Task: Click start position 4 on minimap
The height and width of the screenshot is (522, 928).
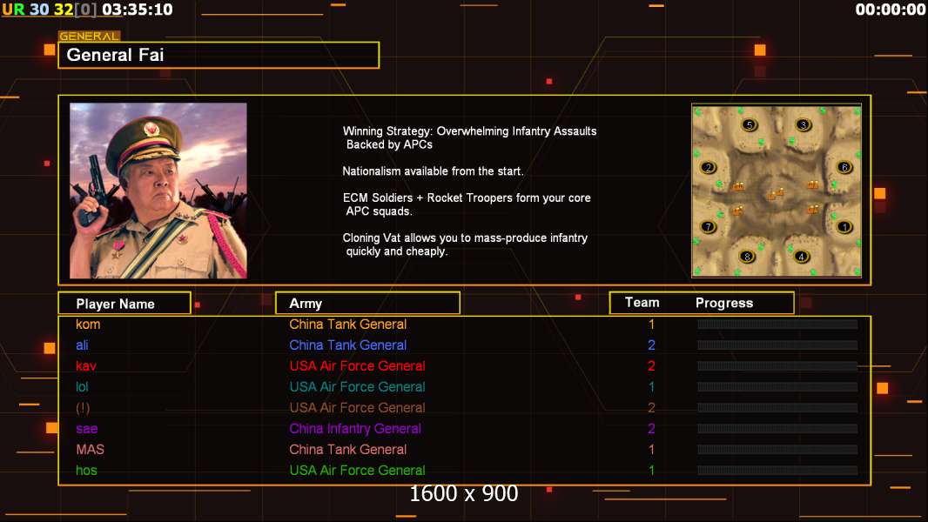Action: [802, 257]
